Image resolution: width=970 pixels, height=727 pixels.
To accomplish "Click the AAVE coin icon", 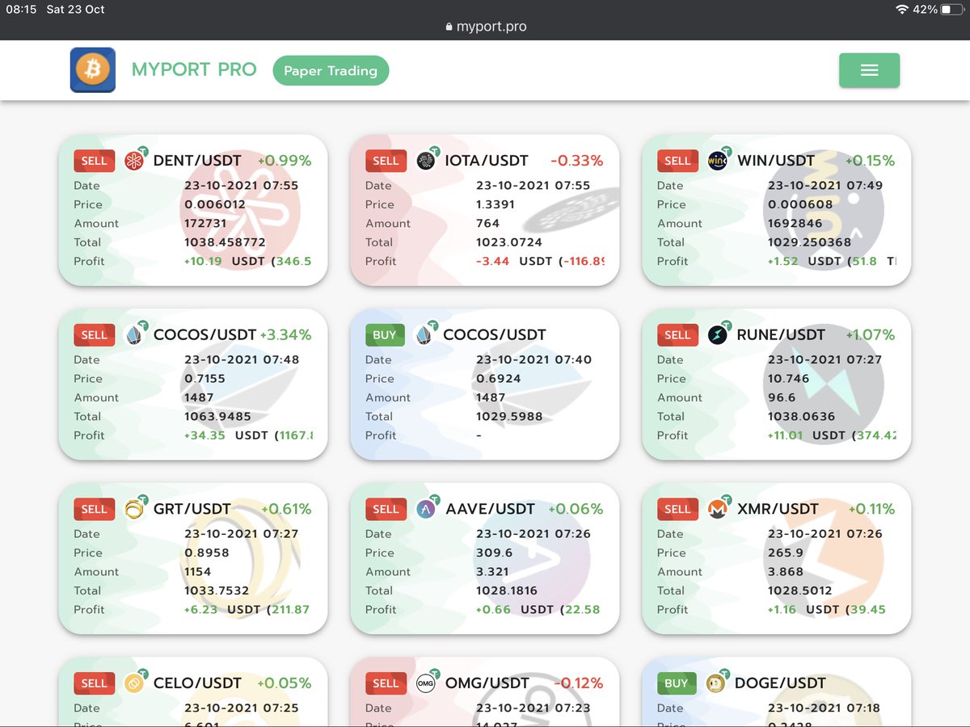I will click(x=426, y=509).
